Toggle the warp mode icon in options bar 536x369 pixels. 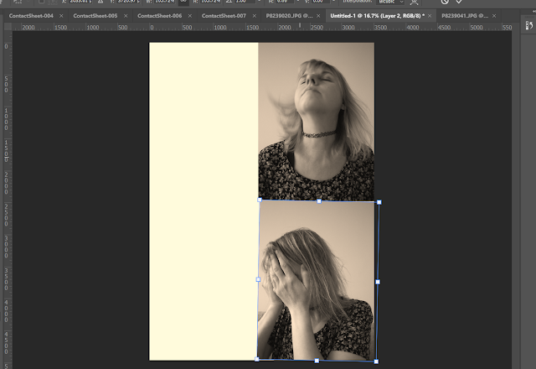click(414, 2)
